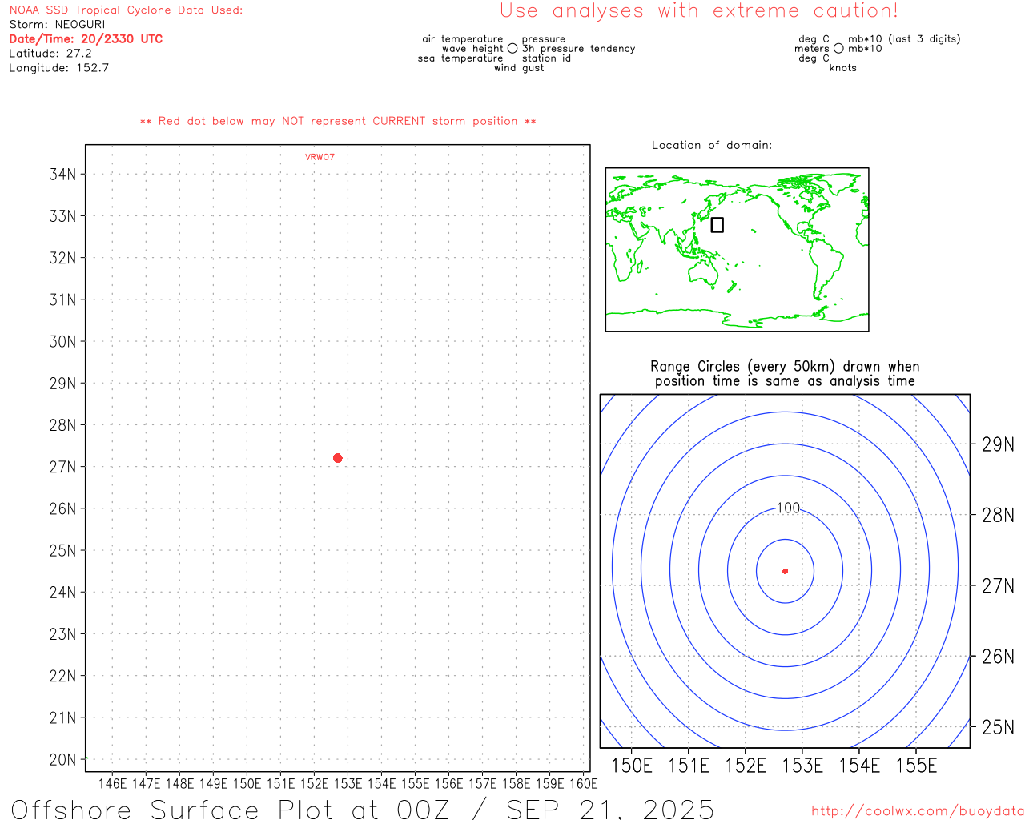Screen dimensions: 1025x820
Task: Click the legend circle beside meters label
Action: (838, 49)
